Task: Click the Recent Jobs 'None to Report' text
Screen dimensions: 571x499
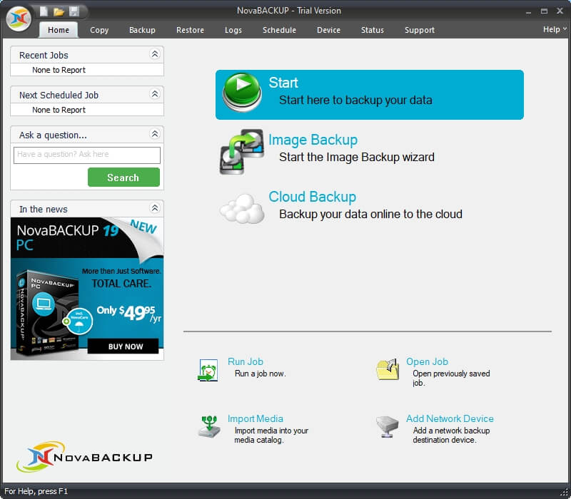Action: coord(59,70)
